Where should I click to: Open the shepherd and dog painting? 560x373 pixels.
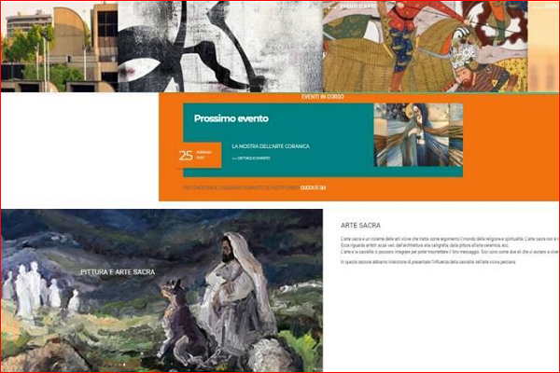(161, 291)
